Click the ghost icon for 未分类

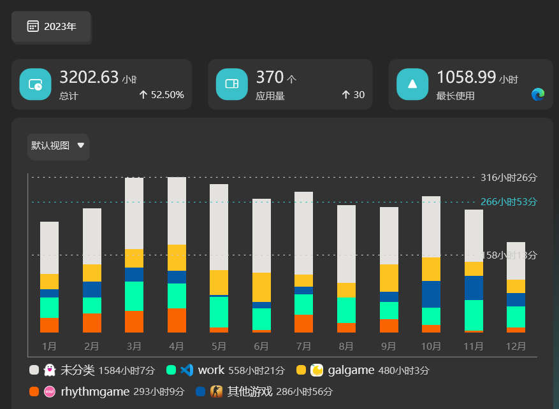point(50,370)
